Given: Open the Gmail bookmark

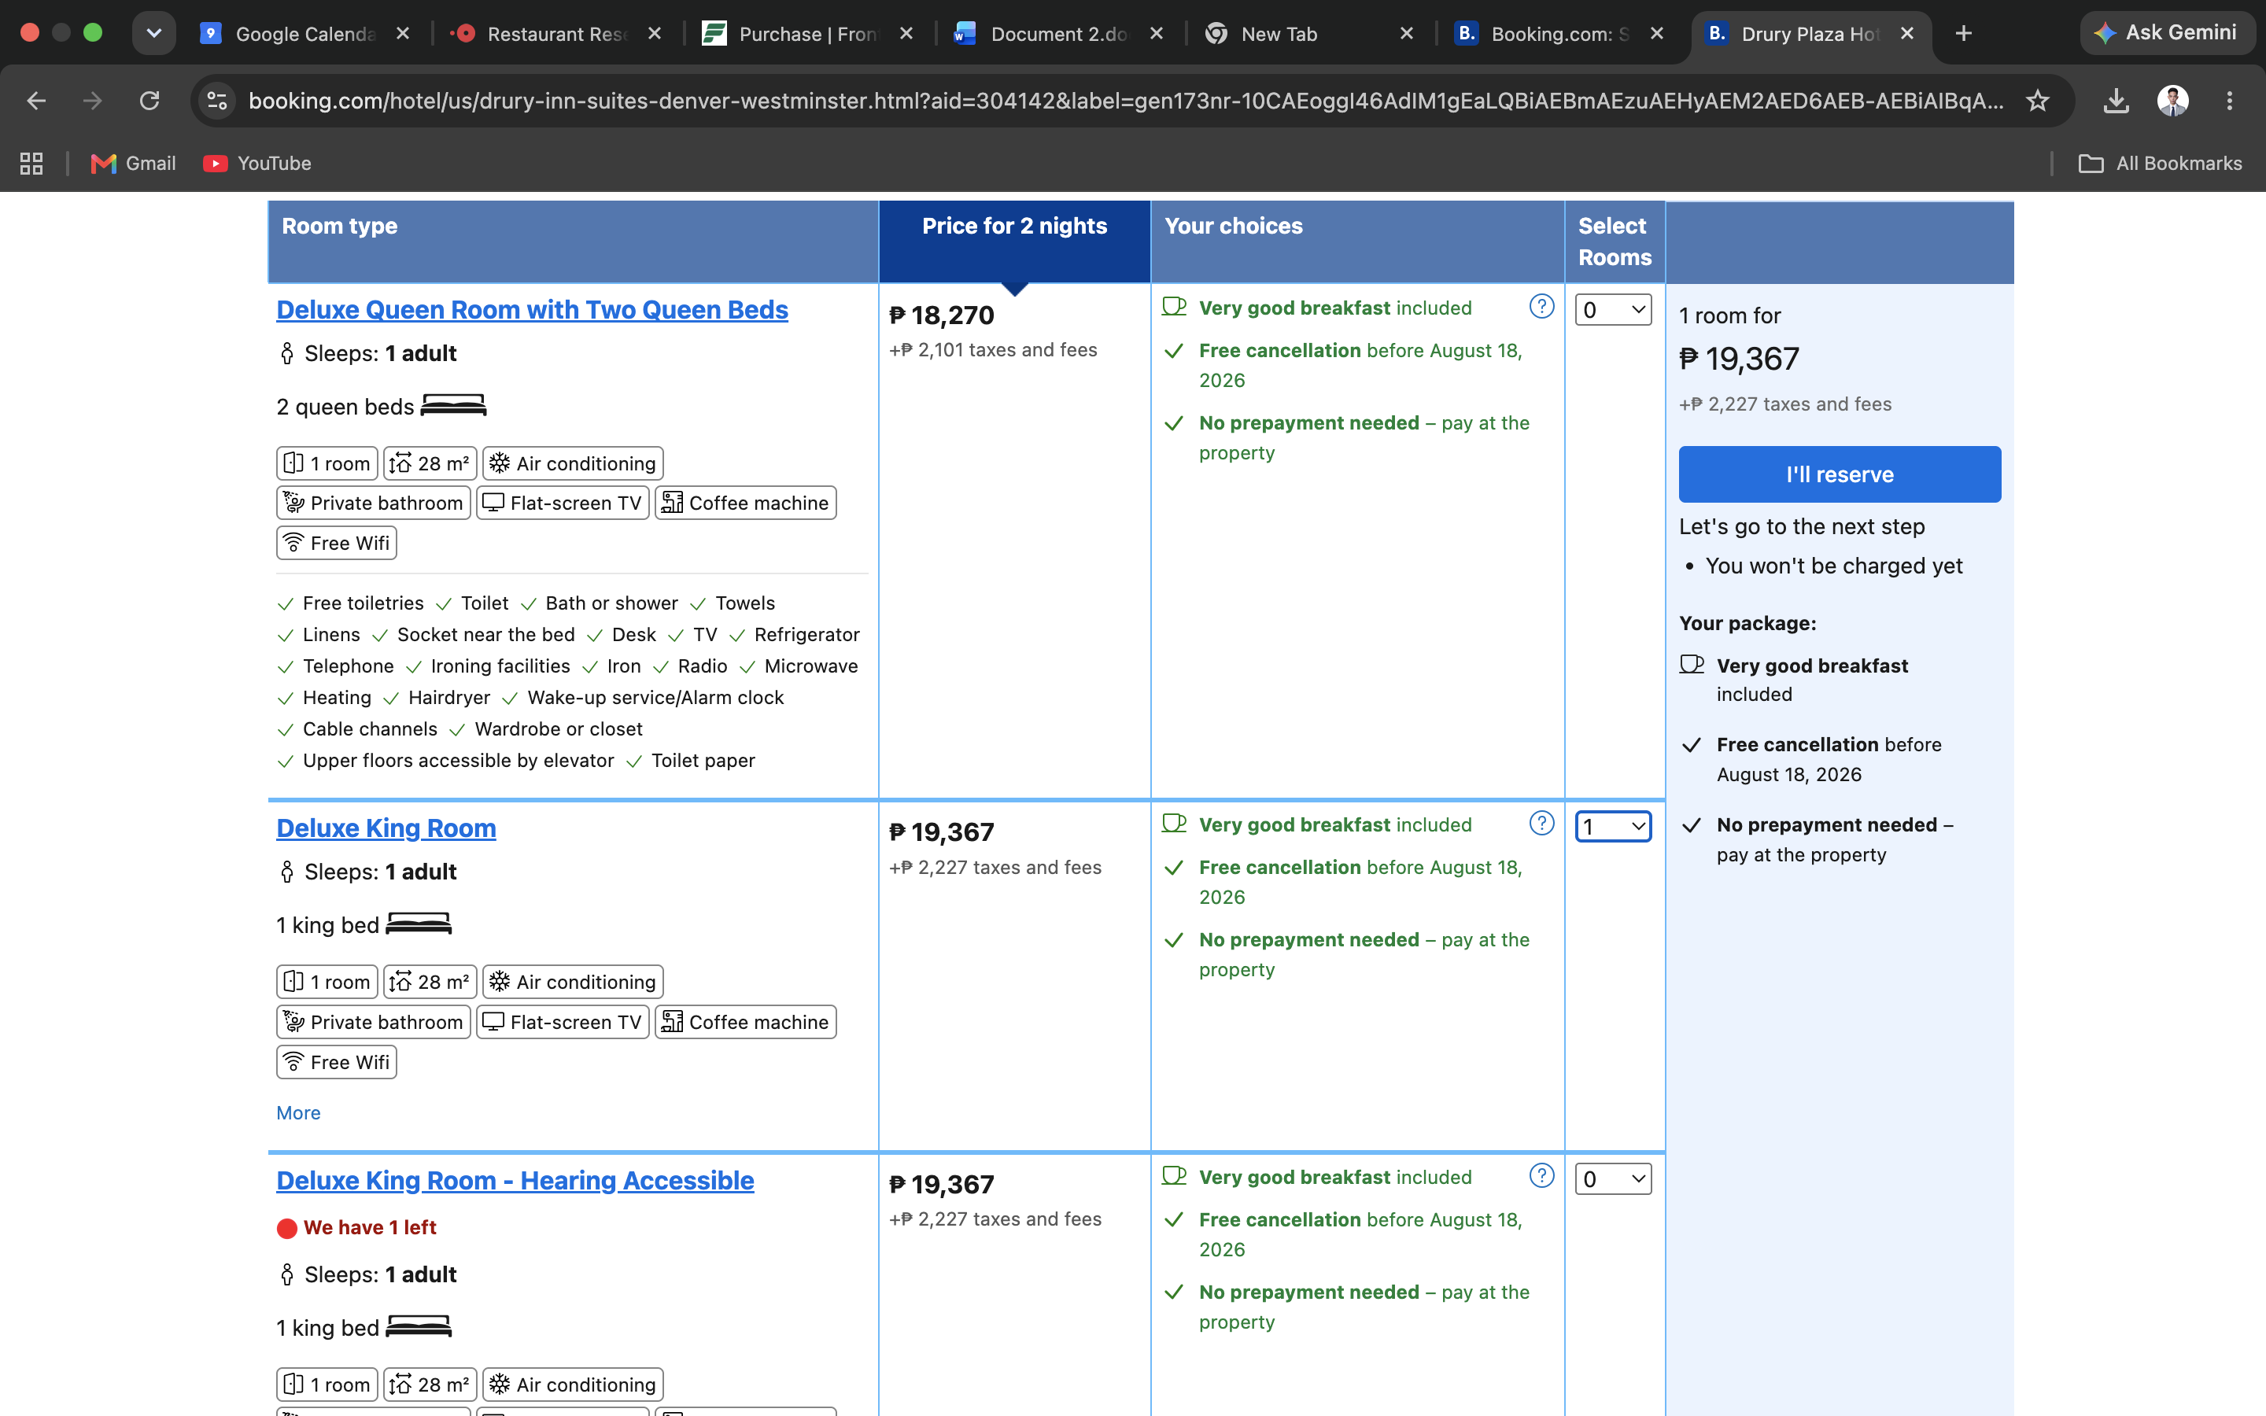Looking at the screenshot, I should [x=133, y=163].
